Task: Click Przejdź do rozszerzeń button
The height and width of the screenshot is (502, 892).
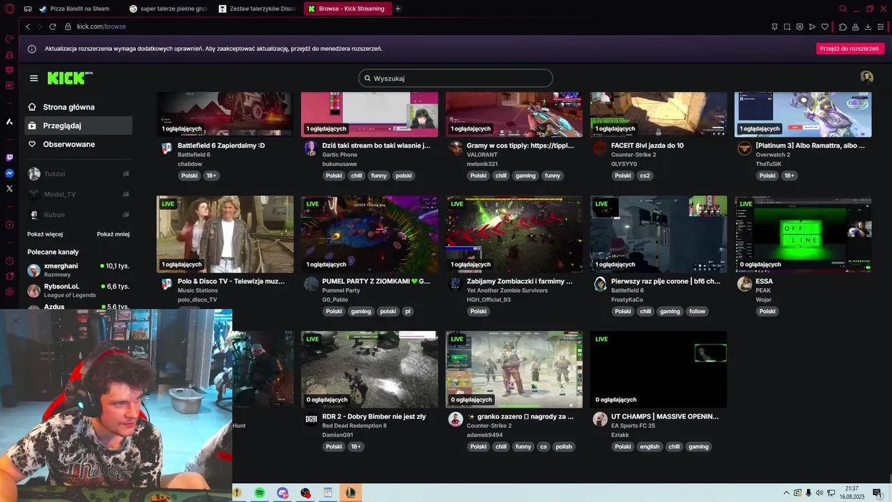Action: tap(849, 49)
